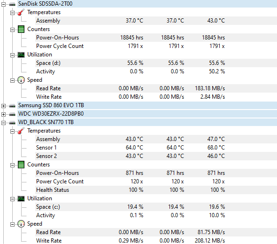Select WD_BLACK SN770 1TB label

(46, 122)
